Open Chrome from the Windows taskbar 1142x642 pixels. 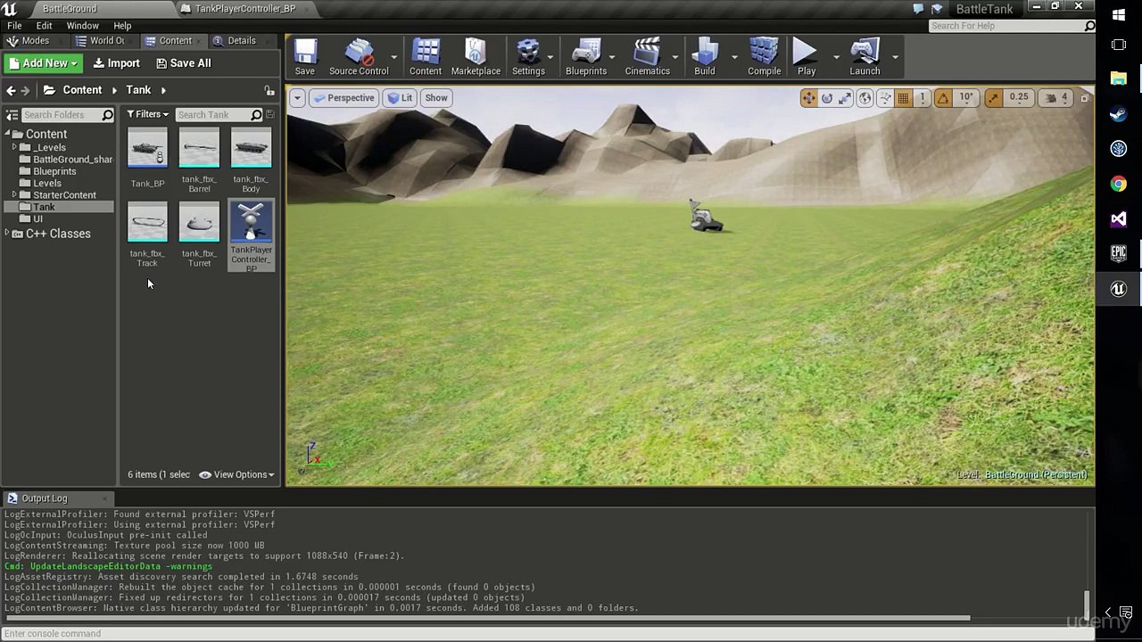pos(1119,184)
